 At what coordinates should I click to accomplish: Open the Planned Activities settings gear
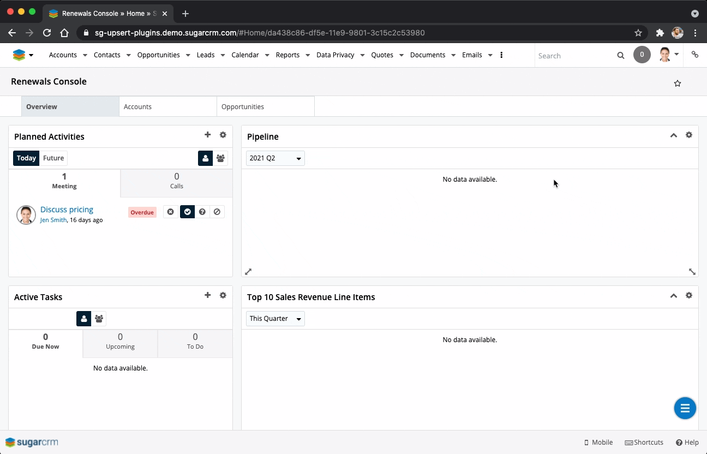[x=223, y=135]
